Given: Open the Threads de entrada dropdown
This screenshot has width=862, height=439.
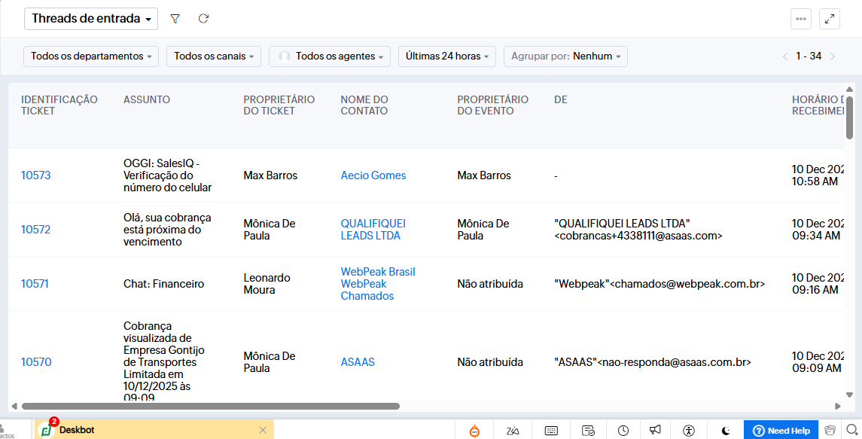Looking at the screenshot, I should coord(91,19).
